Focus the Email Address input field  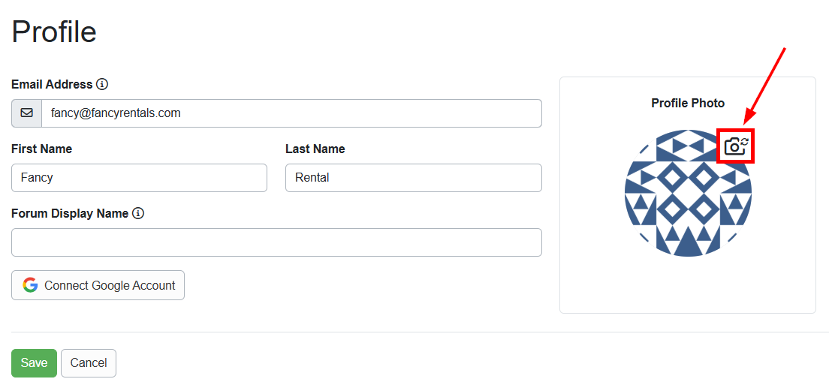coord(291,113)
